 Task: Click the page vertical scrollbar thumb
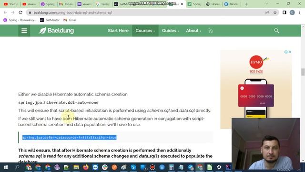[x=303, y=72]
